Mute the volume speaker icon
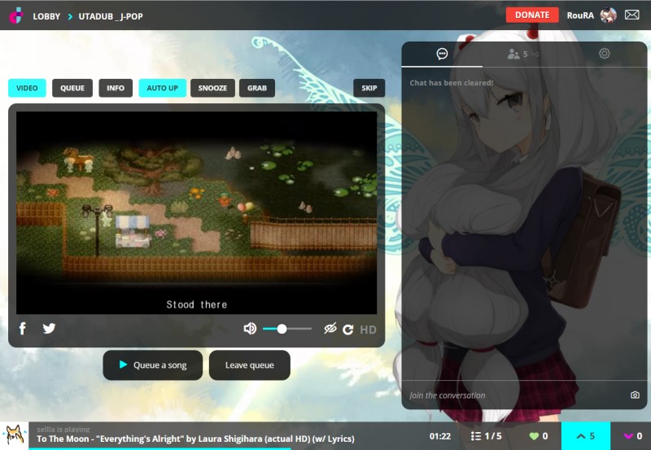 coord(250,329)
